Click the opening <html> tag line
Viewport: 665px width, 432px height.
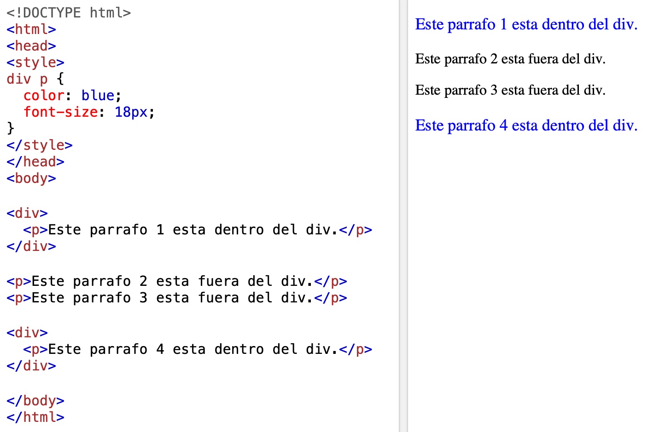point(31,29)
